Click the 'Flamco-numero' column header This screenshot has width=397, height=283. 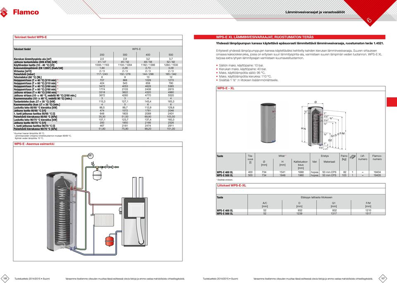[377, 157]
